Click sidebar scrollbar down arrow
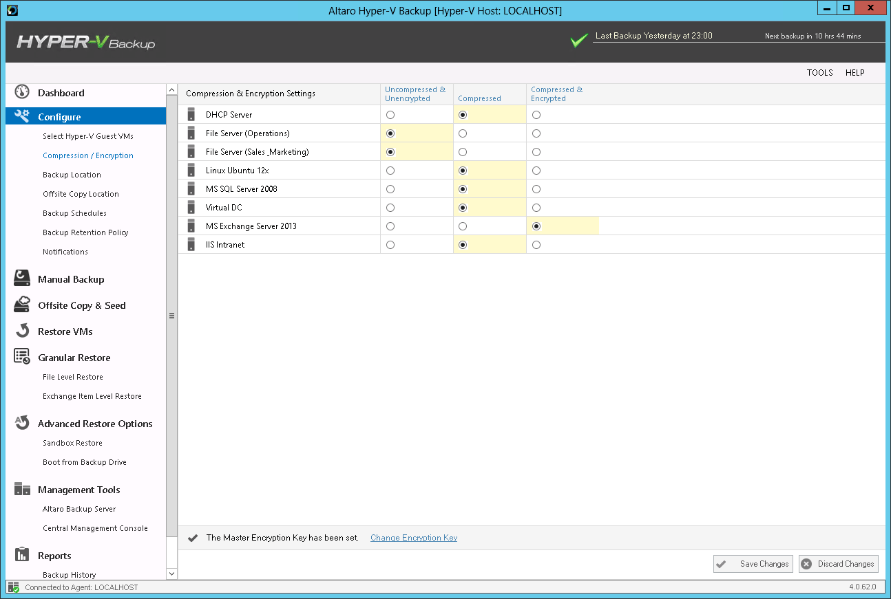The image size is (891, 599). 171,574
